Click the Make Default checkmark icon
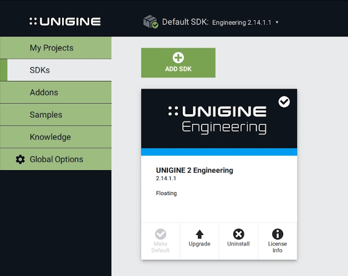The image size is (348, 276). click(x=161, y=234)
